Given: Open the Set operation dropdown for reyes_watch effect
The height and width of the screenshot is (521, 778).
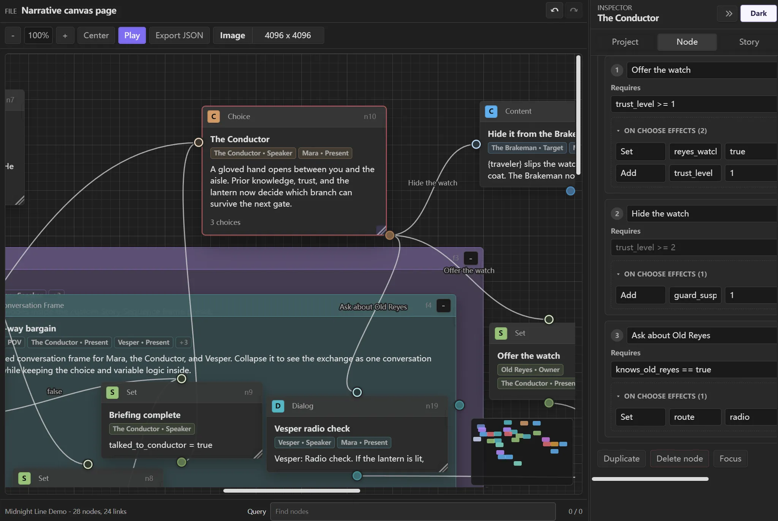Looking at the screenshot, I should tap(640, 152).
